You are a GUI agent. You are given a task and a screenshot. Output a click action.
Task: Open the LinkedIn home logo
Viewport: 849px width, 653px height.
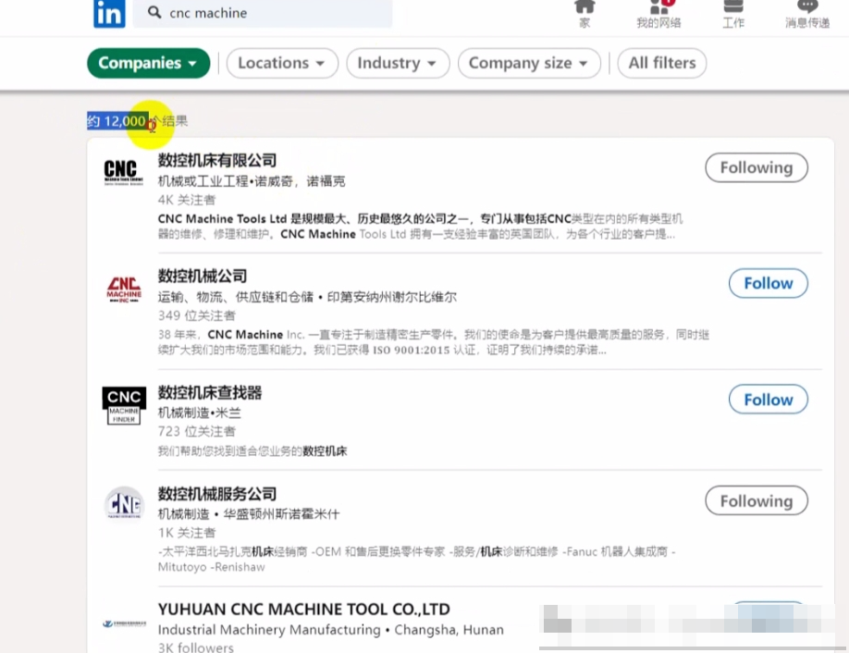109,13
